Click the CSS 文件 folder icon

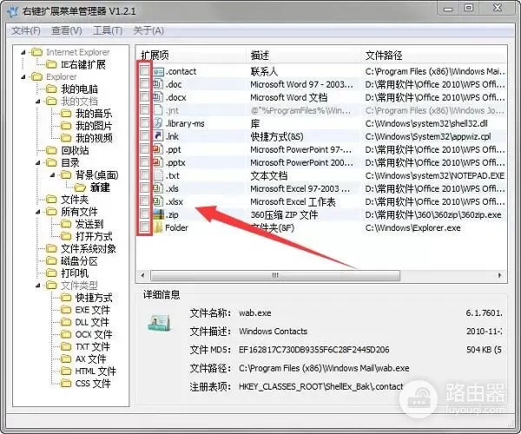coord(66,384)
